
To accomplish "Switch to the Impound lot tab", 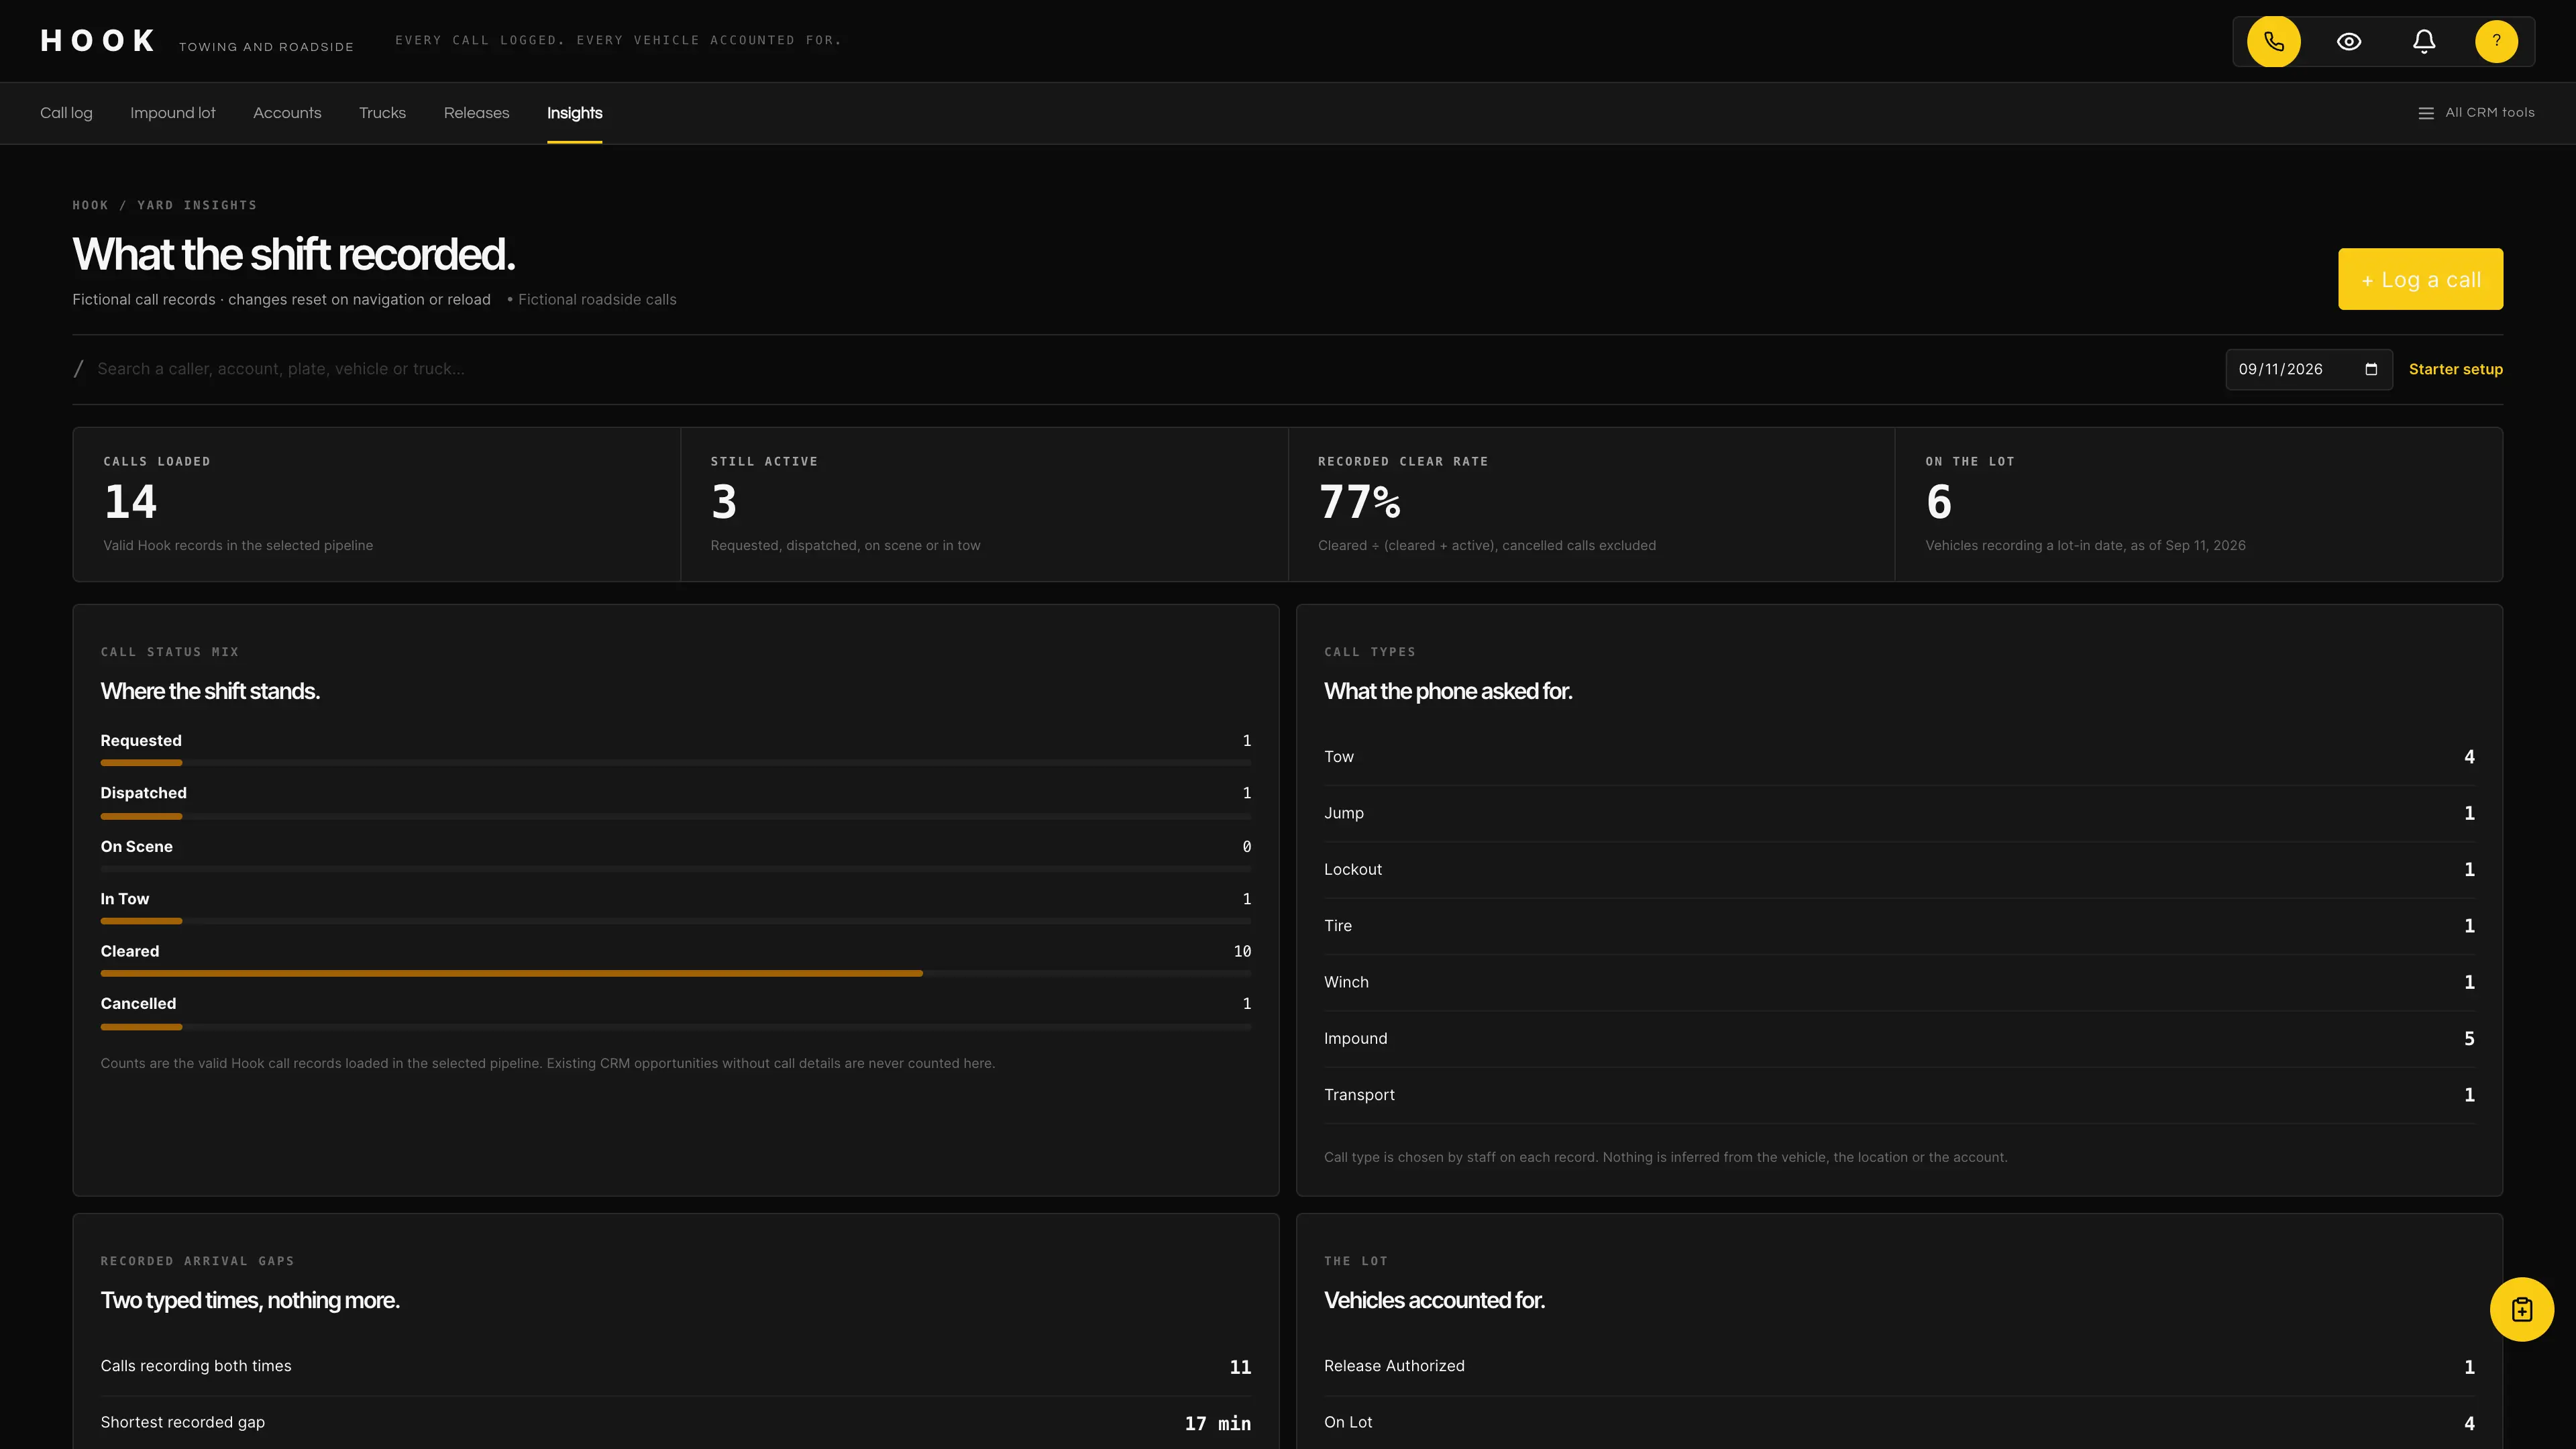I will coord(173,113).
